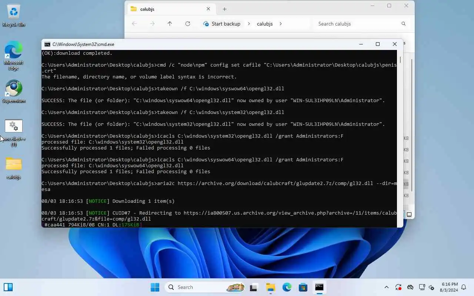Show hidden system tray icons
The height and width of the screenshot is (296, 474).
(387, 287)
